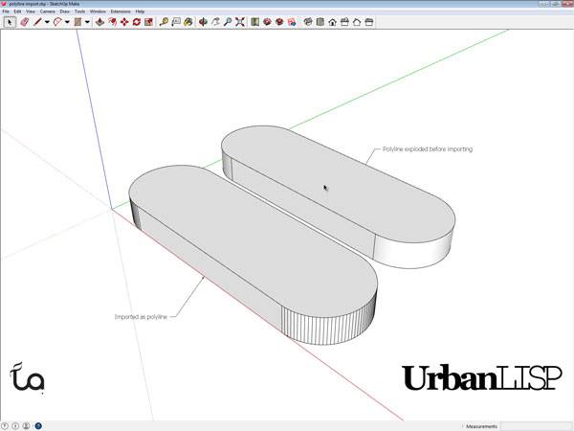574x431 pixels.
Task: Click the Zoom Extents icon
Action: pos(238,21)
